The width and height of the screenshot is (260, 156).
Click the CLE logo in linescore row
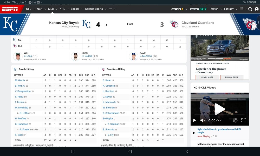coord(15,46)
